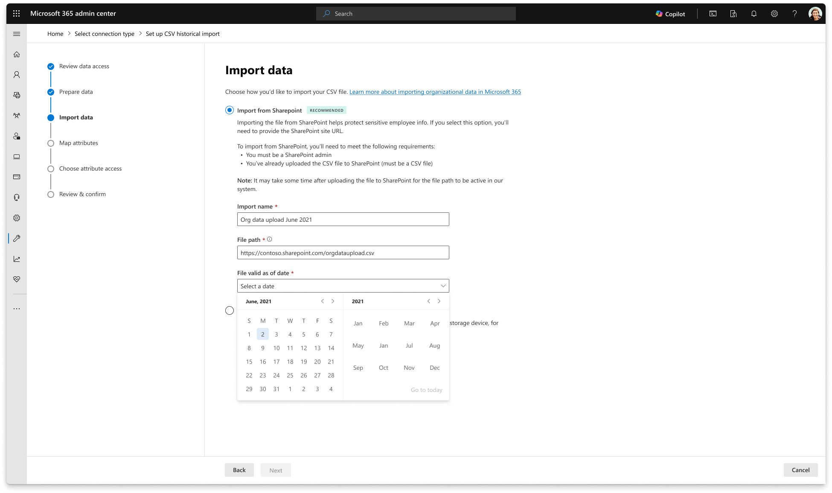Open the Reports chart icon in sidebar

(17, 259)
